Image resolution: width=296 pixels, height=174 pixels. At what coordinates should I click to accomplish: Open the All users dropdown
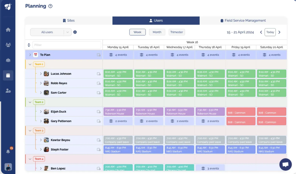click(51, 32)
